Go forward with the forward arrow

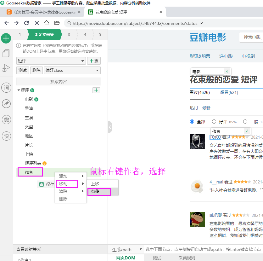tap(16, 23)
